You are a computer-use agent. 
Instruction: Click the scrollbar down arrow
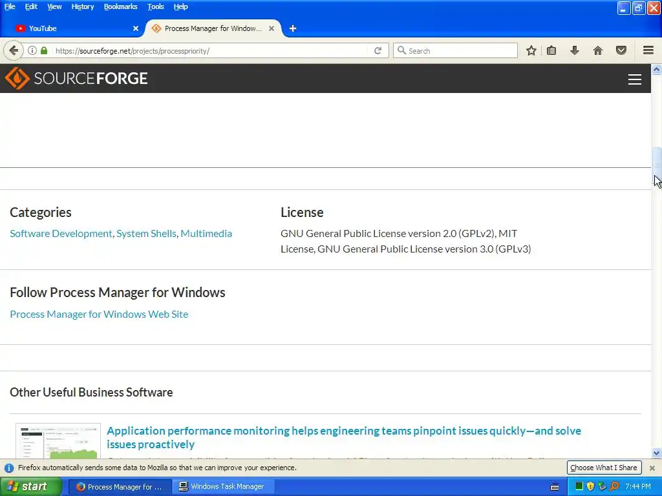[656, 453]
